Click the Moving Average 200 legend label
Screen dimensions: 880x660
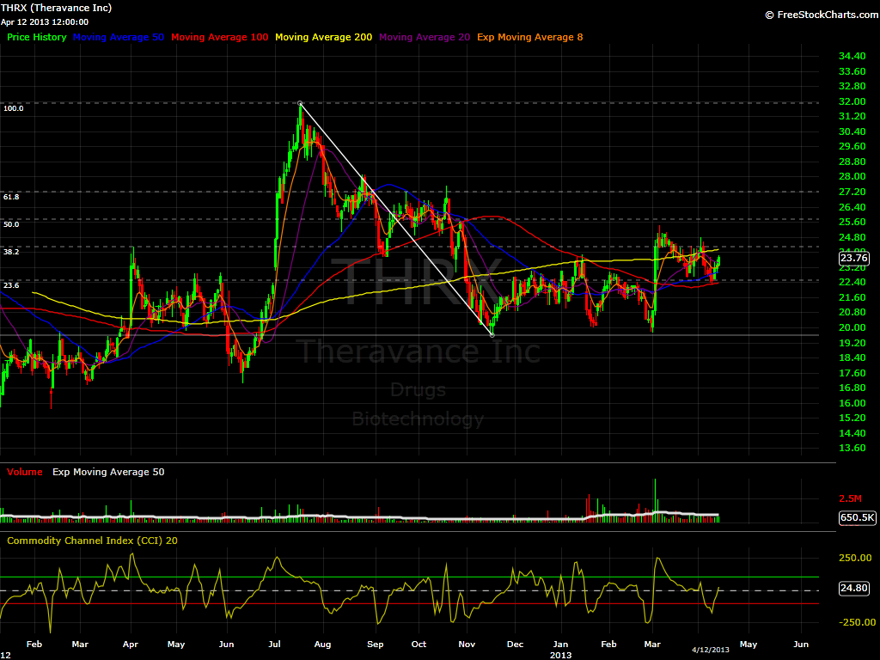[x=324, y=37]
